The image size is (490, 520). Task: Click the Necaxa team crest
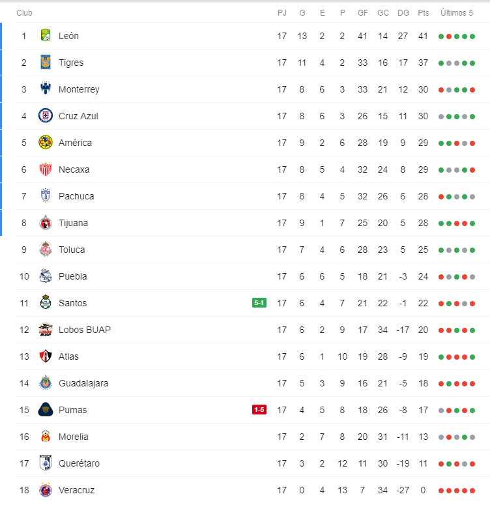(x=45, y=169)
